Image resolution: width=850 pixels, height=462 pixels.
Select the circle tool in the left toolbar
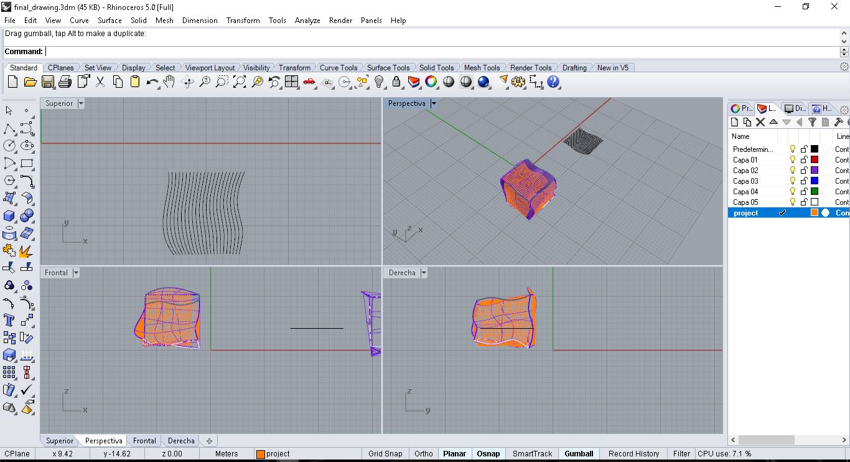tap(9, 146)
